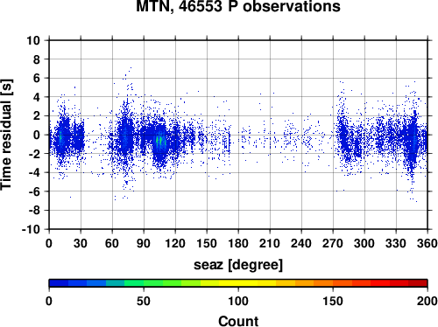The height and width of the screenshot is (327, 438).
Task: Click the y-axis tick label 0
Action: pos(37,135)
